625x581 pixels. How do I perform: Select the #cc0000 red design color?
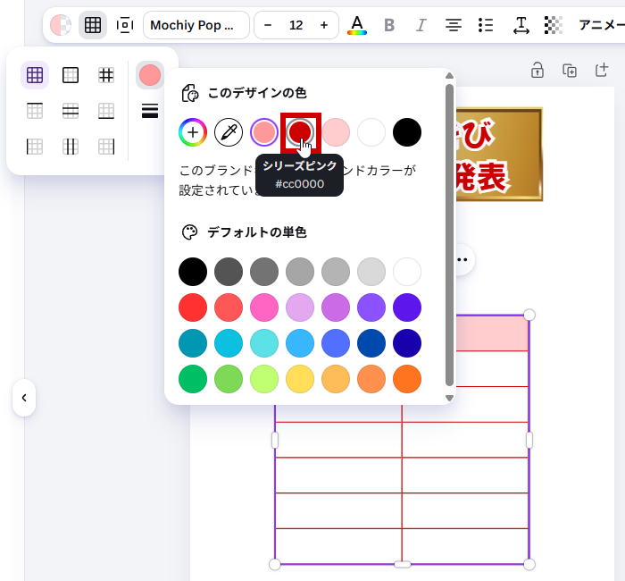point(300,132)
